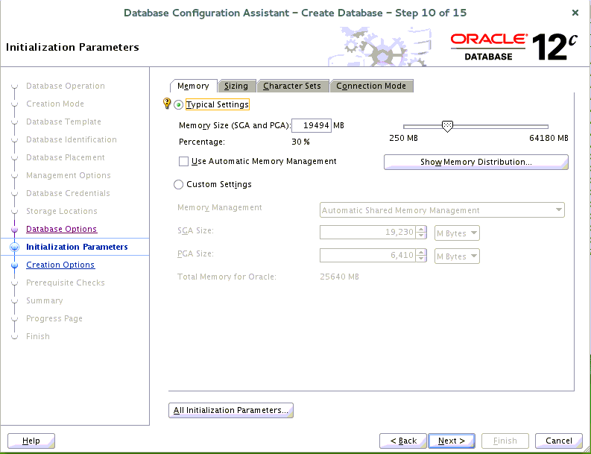This screenshot has width=591, height=454.
Task: Select the Custom Settings radio button
Action: (178, 185)
